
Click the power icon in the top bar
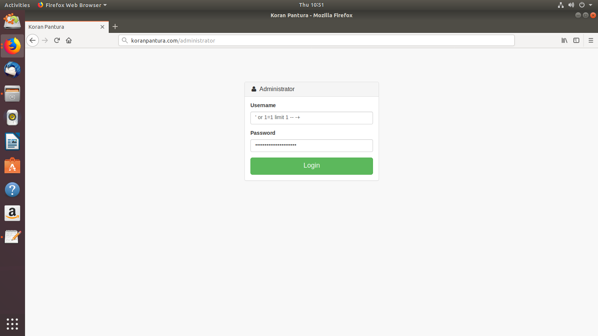point(582,5)
